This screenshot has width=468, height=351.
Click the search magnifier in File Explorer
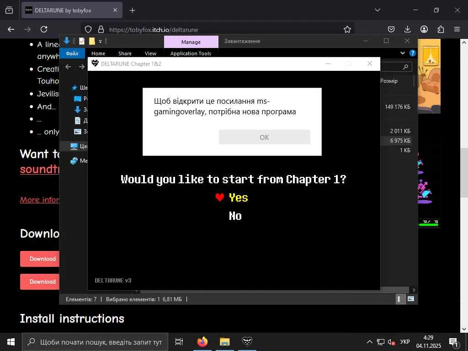click(x=405, y=67)
